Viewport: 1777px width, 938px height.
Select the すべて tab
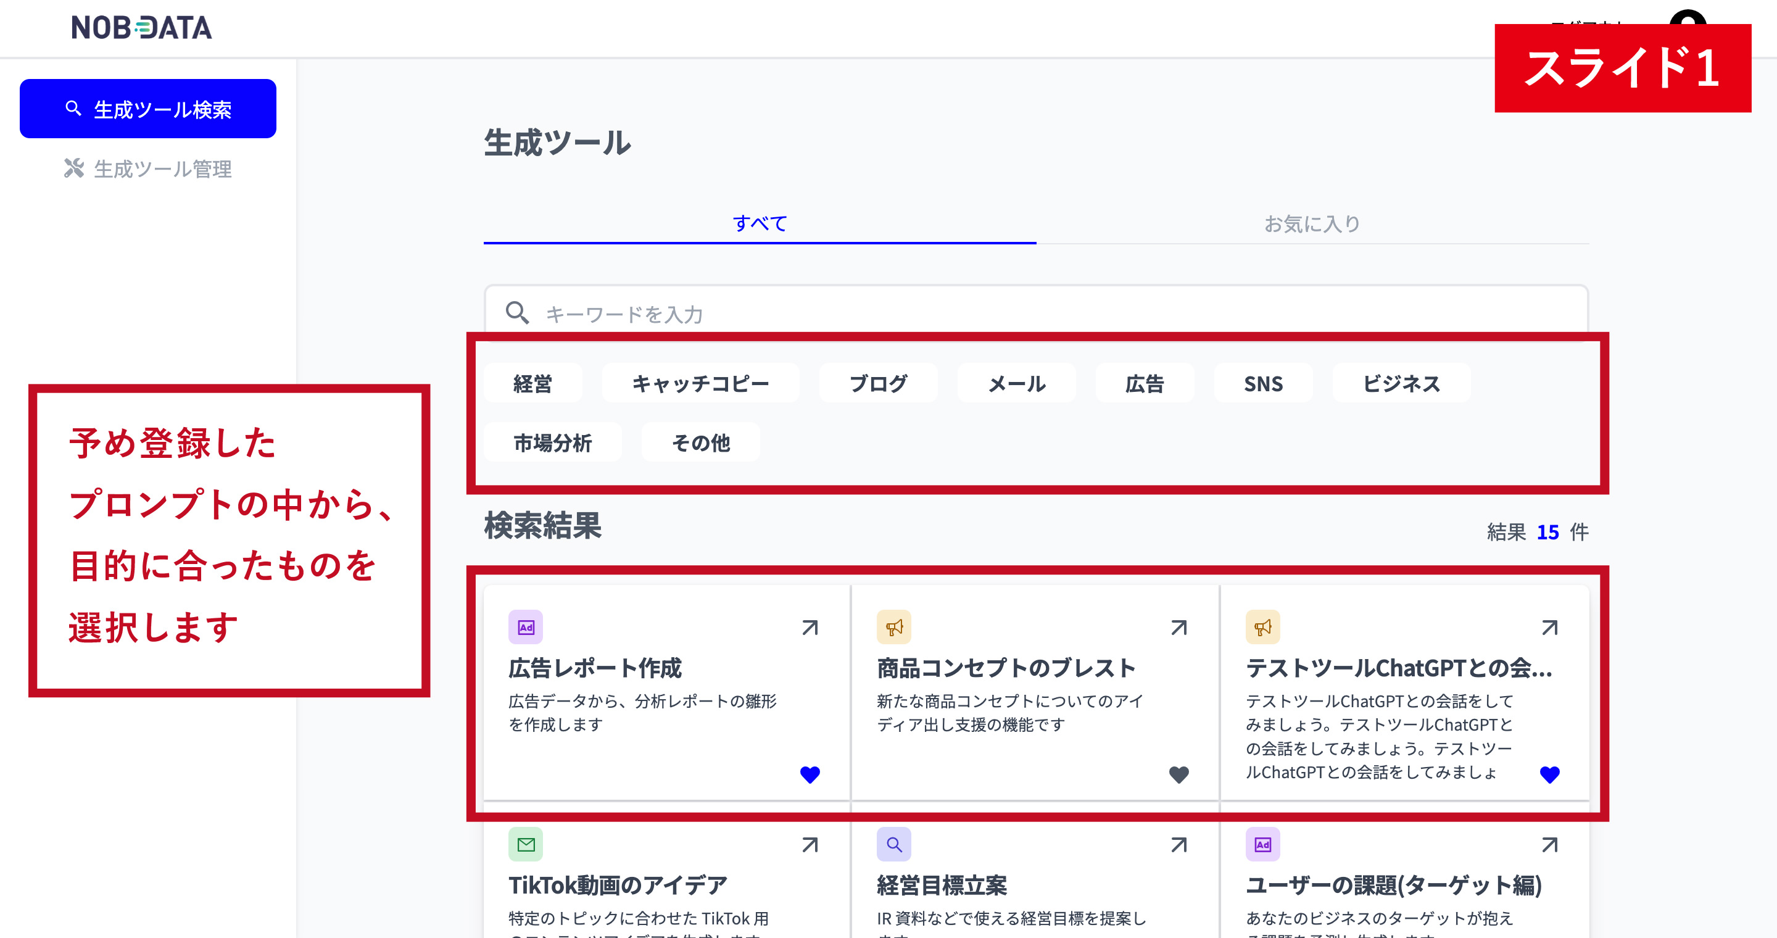point(760,223)
